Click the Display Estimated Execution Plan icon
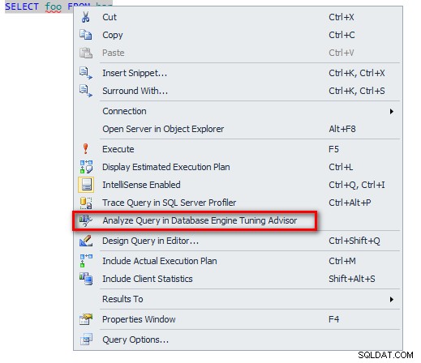The width and height of the screenshot is (421, 363). 86,167
